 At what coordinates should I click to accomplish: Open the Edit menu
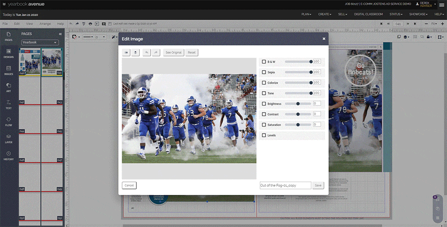17,24
